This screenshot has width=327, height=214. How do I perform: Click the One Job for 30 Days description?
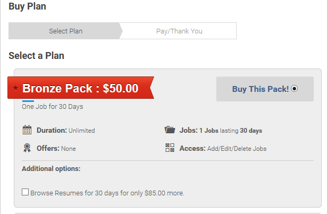pyautogui.click(x=53, y=107)
